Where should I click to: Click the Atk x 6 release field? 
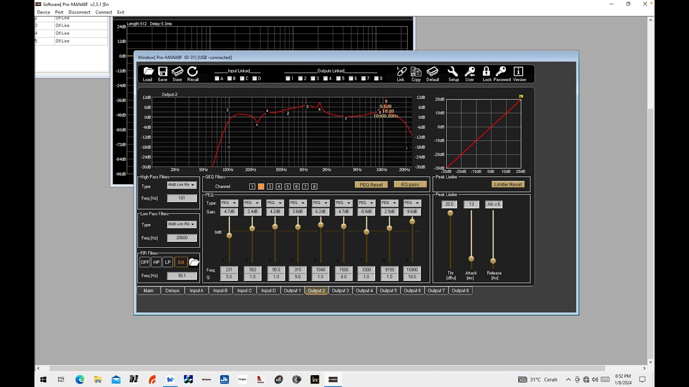click(494, 204)
